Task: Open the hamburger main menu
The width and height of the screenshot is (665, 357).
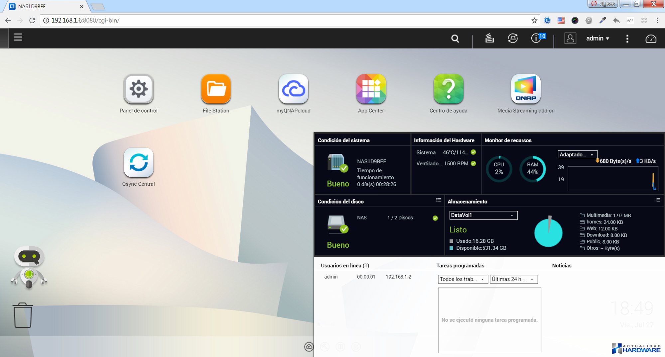Action: click(x=18, y=37)
